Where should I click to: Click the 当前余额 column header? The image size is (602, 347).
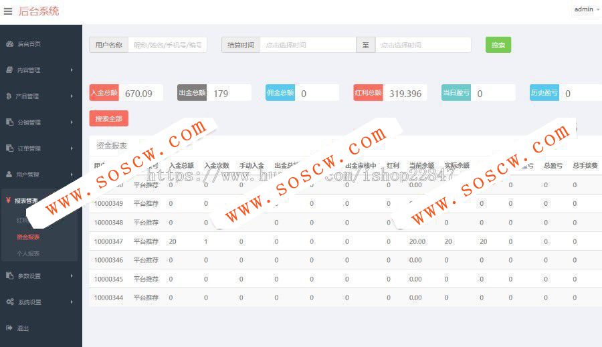coord(421,165)
